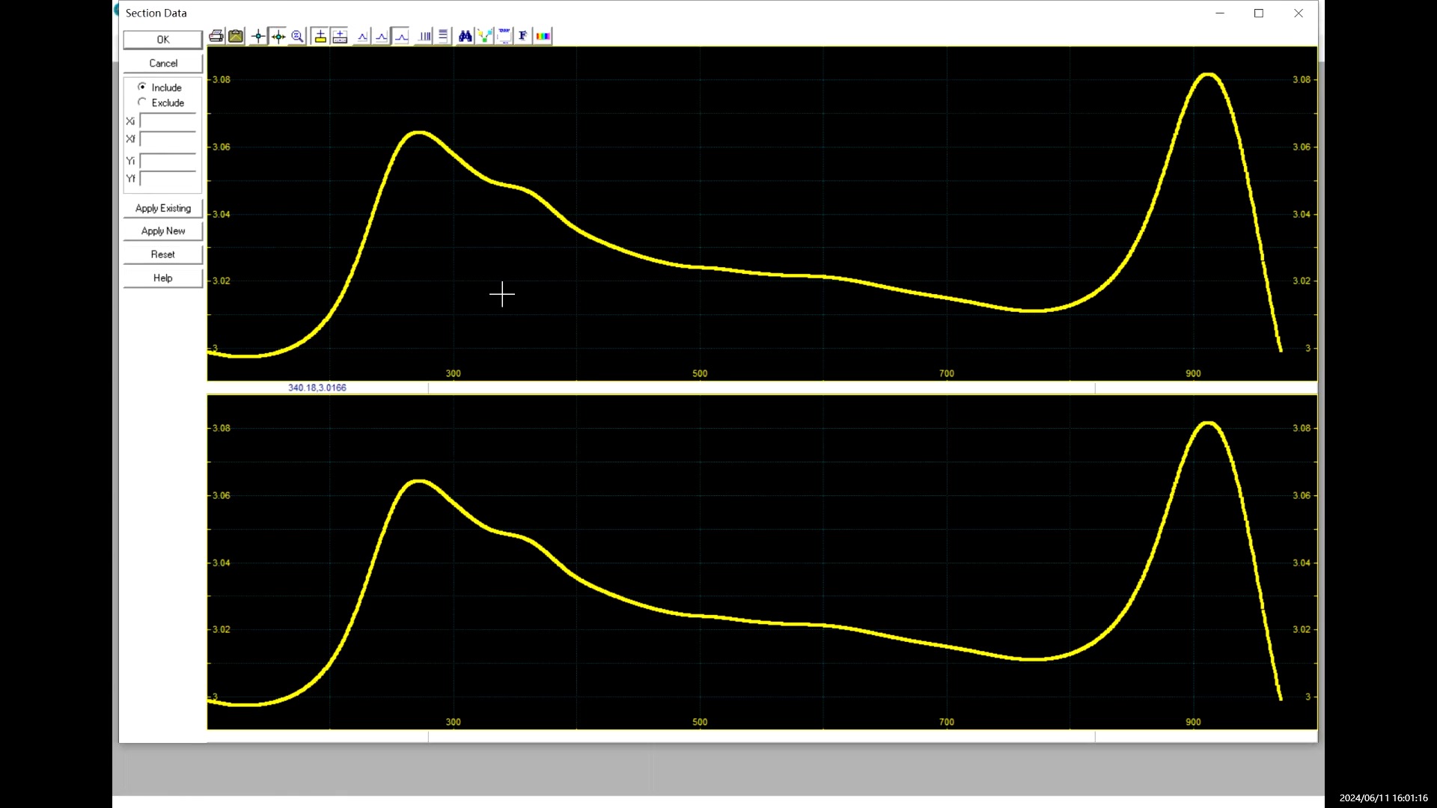The image size is (1437, 808).
Task: Click Apply New to add new section
Action: (x=163, y=230)
